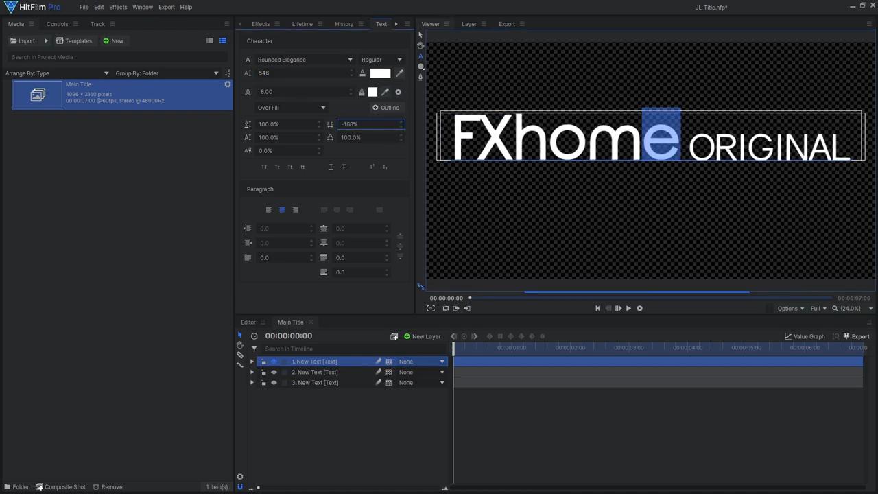Switch to the Editor tab

248,322
